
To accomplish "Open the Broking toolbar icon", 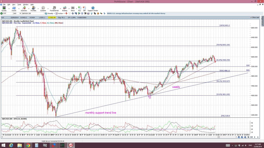I will click(x=65, y=8).
